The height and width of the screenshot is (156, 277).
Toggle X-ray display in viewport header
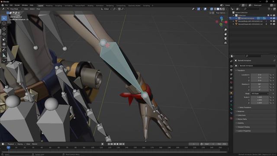point(212,9)
